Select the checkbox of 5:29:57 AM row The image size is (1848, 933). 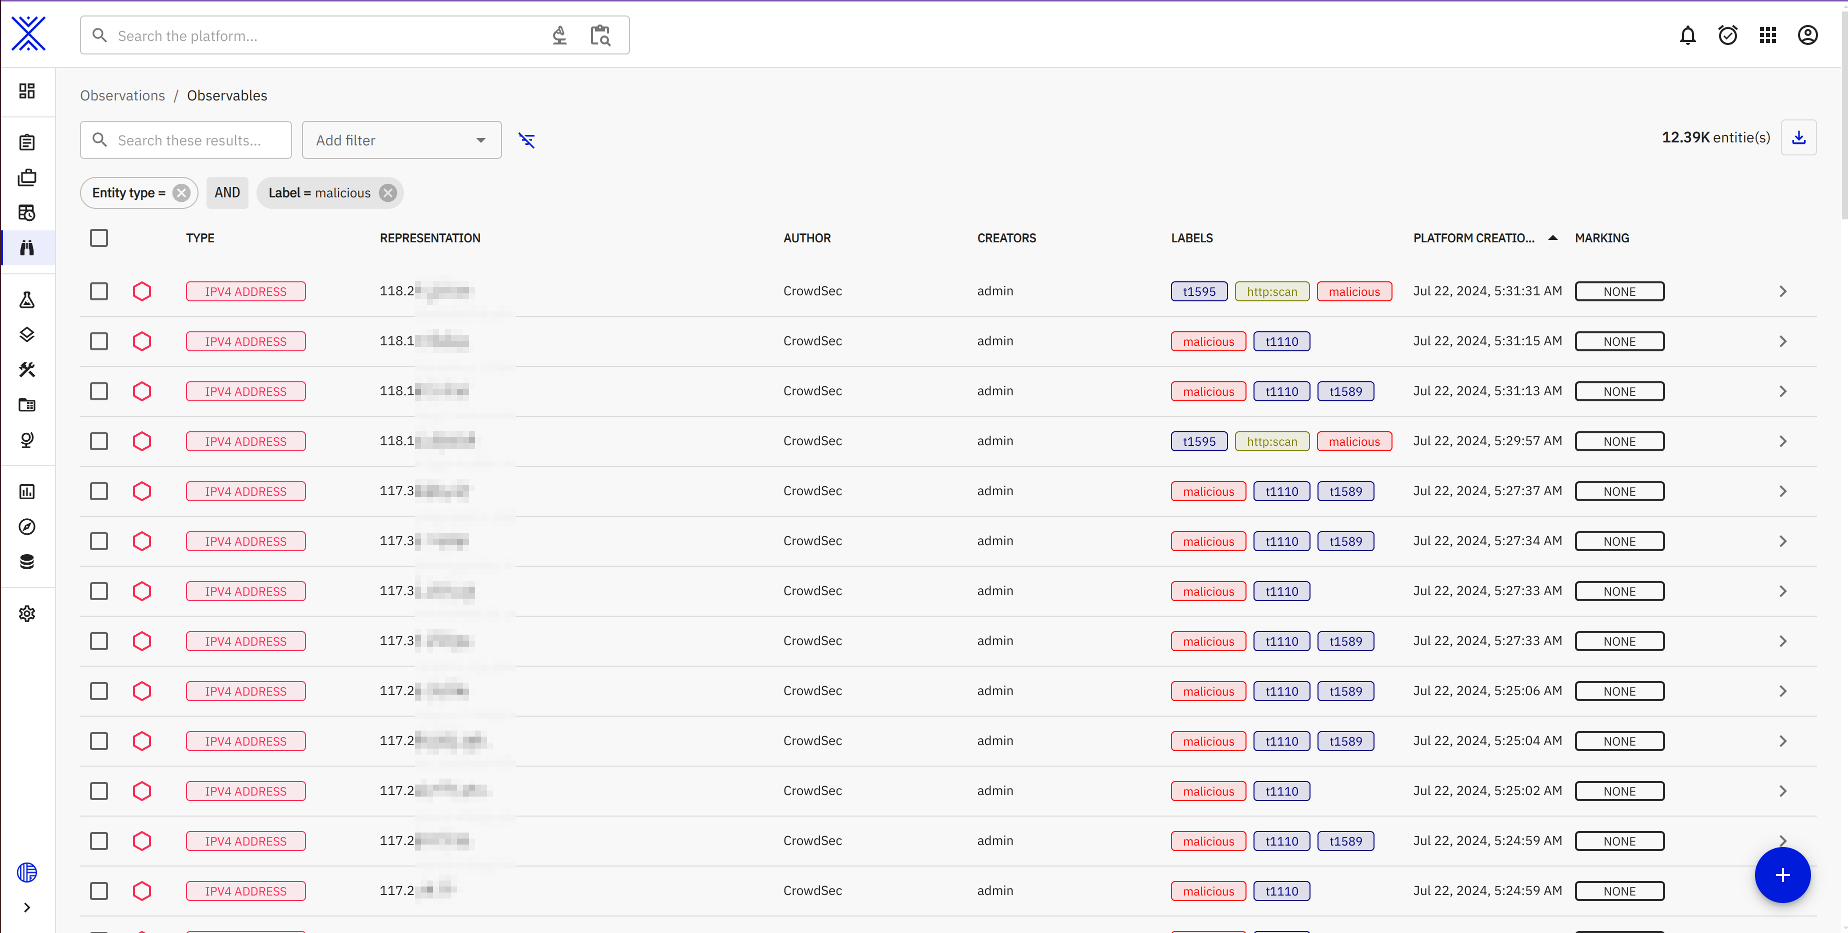(99, 442)
